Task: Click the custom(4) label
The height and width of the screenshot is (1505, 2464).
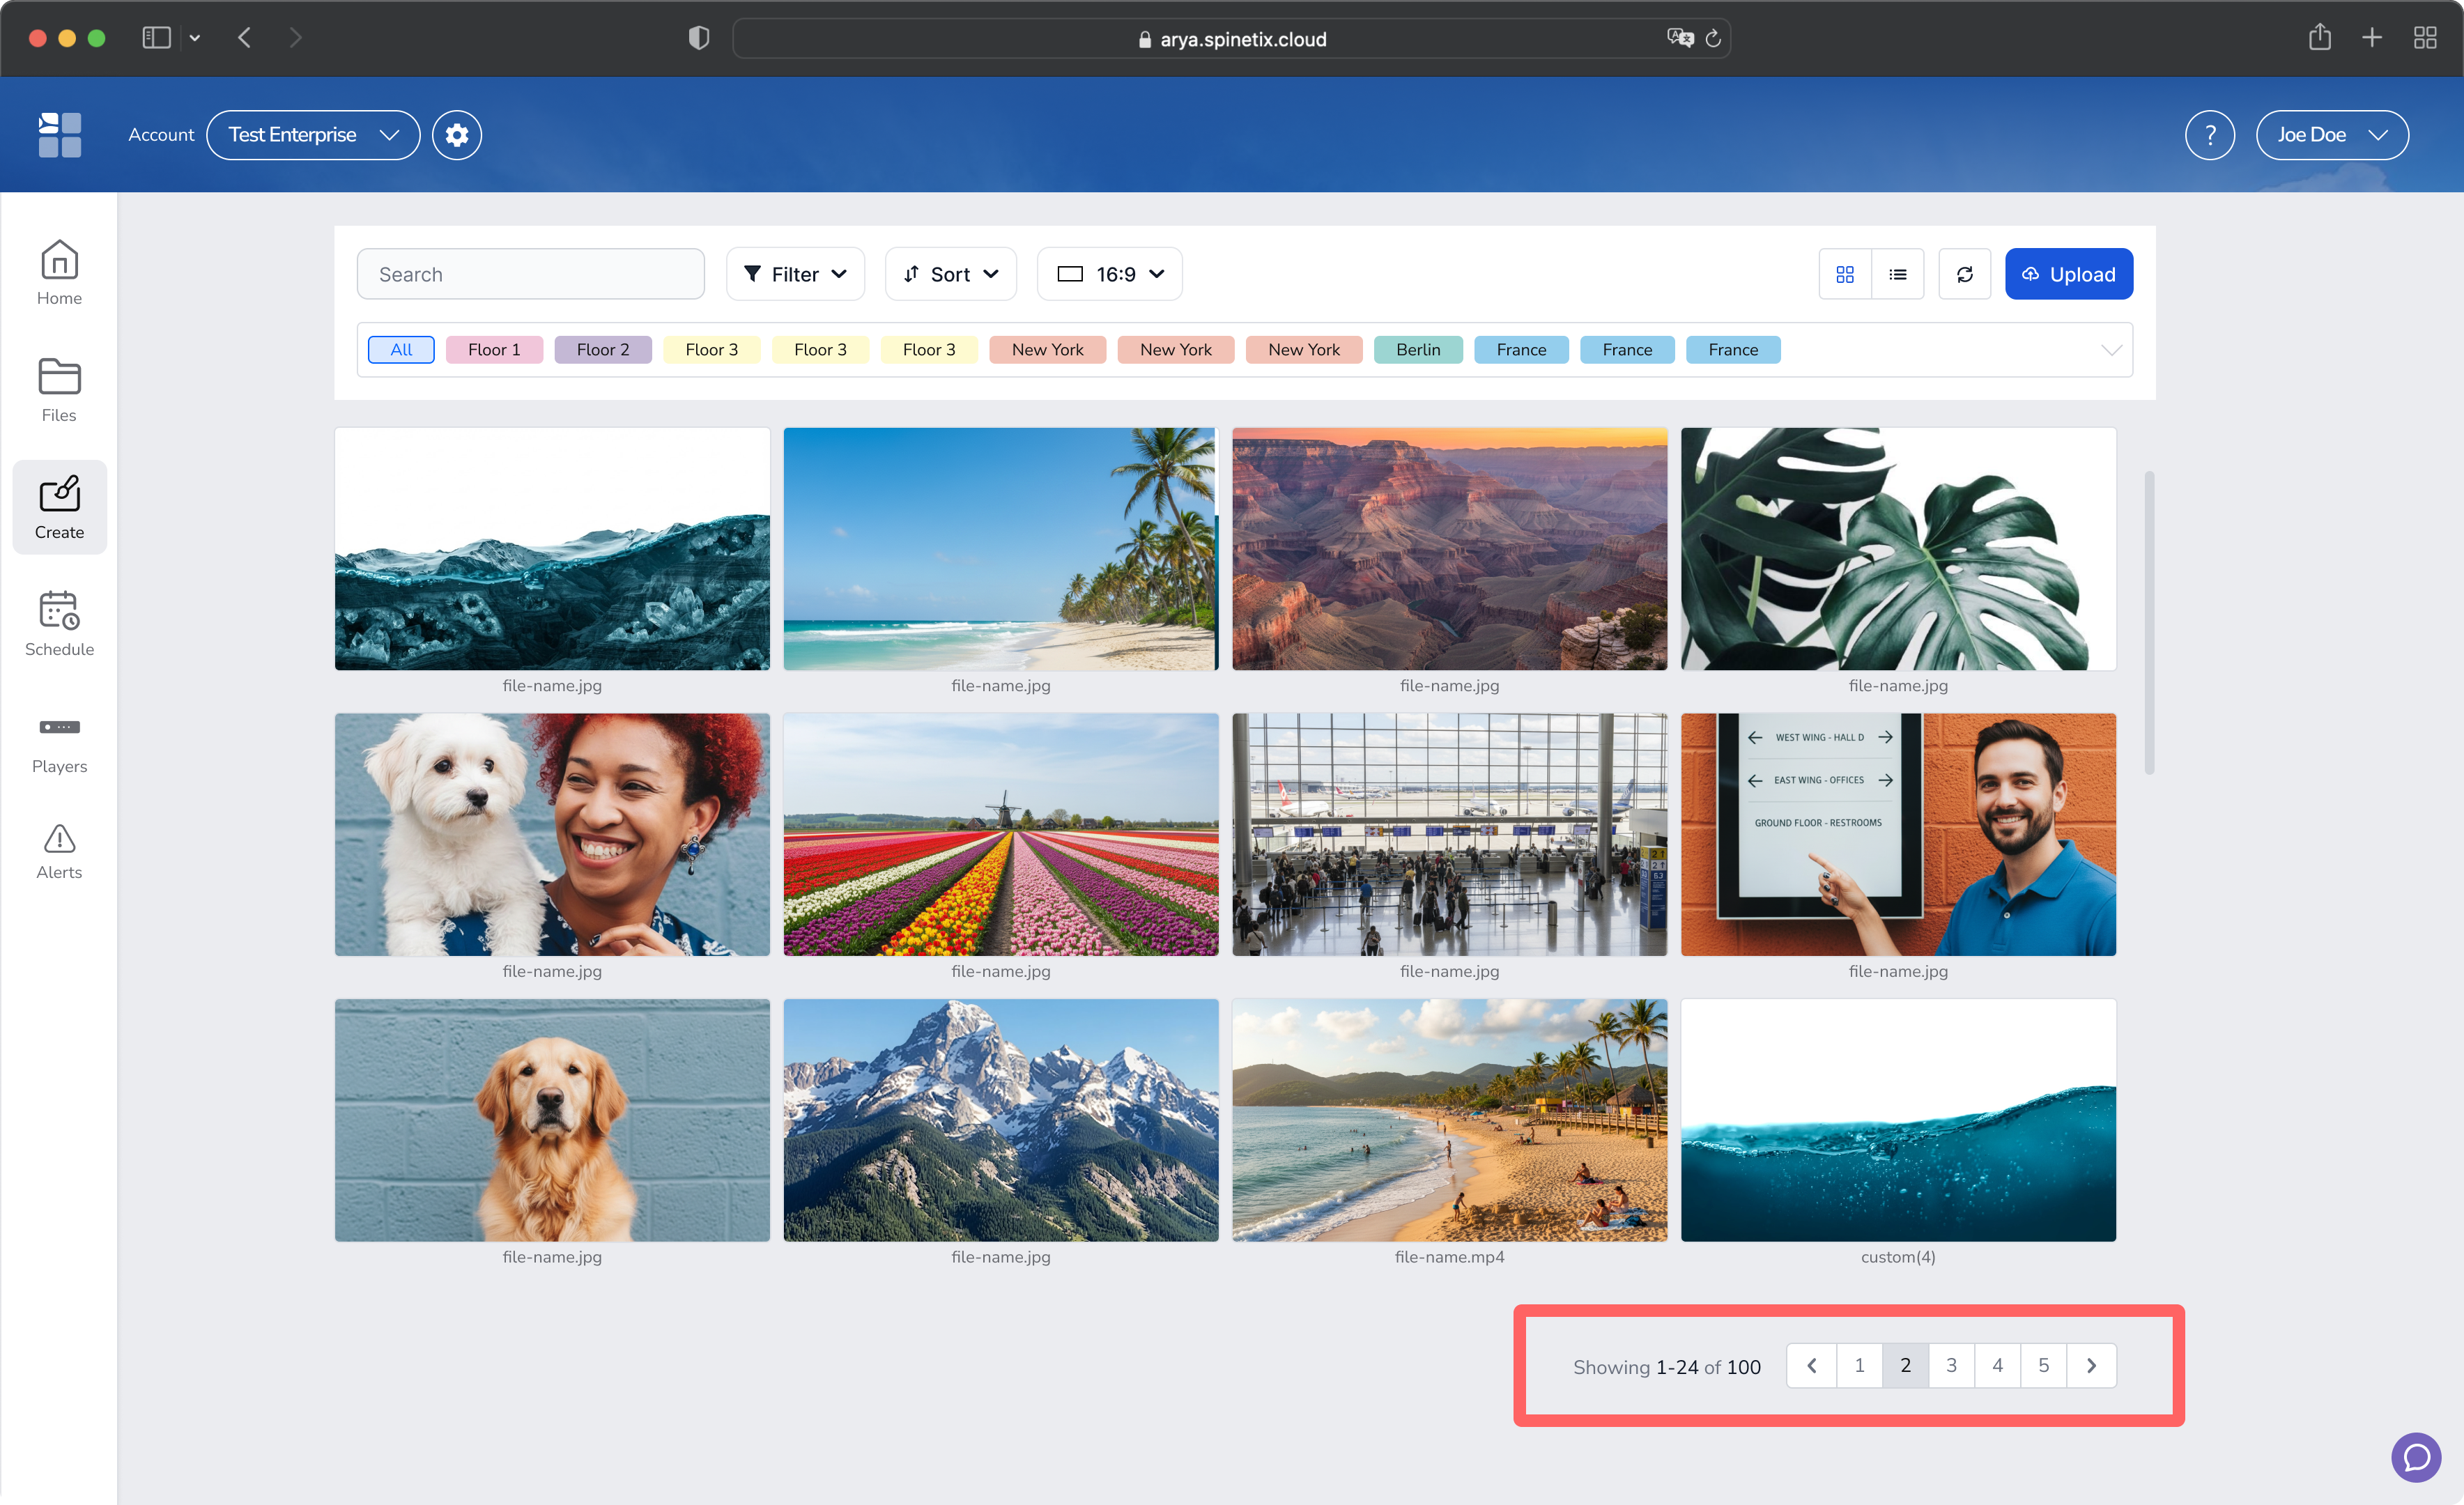Action: click(x=1898, y=1257)
